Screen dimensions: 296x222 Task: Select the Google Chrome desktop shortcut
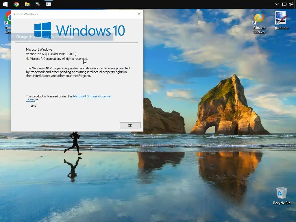click(8, 23)
